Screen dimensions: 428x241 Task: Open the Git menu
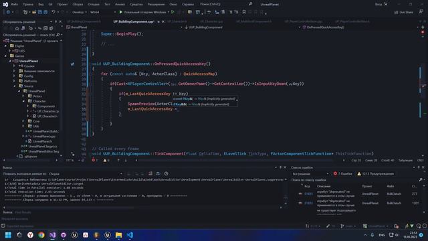[x=50, y=5]
